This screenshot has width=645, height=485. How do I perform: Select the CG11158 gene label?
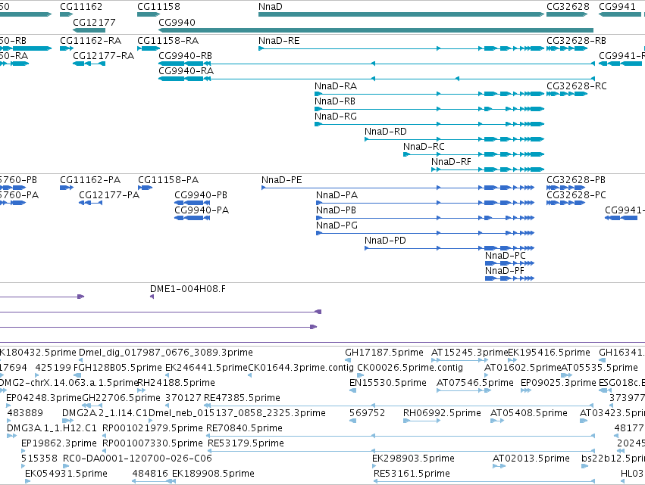(158, 7)
